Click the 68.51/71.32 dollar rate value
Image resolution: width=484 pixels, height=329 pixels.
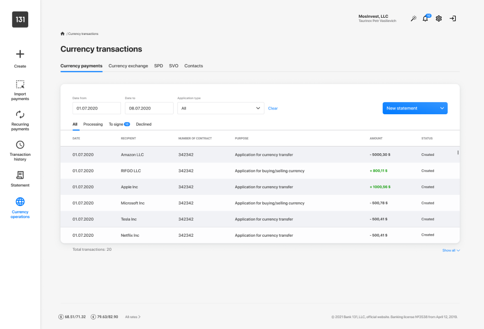pyautogui.click(x=75, y=316)
